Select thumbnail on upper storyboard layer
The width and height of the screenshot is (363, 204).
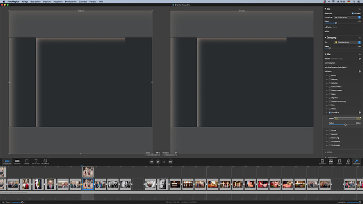[88, 172]
